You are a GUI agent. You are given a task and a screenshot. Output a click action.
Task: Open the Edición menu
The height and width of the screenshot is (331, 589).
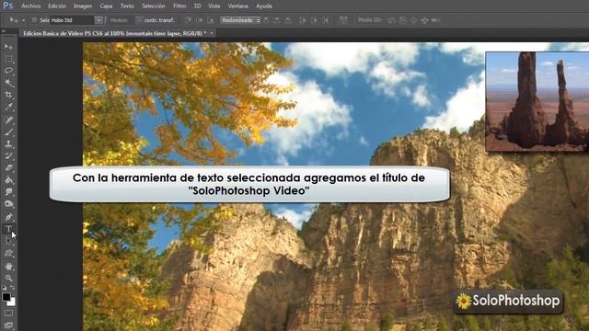[x=57, y=6]
